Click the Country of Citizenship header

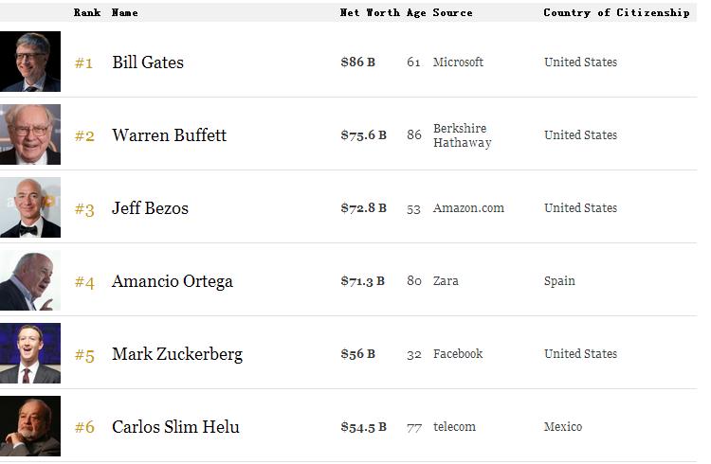[616, 13]
